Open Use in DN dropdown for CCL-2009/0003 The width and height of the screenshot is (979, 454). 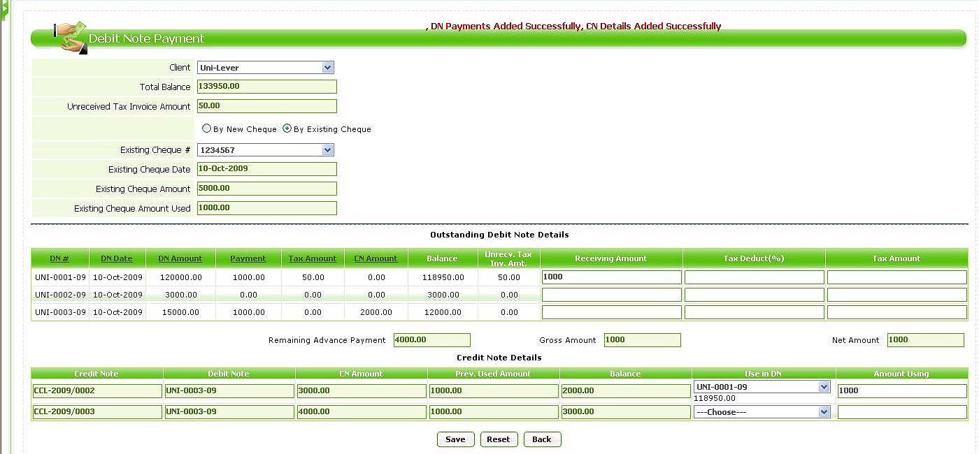coord(762,412)
